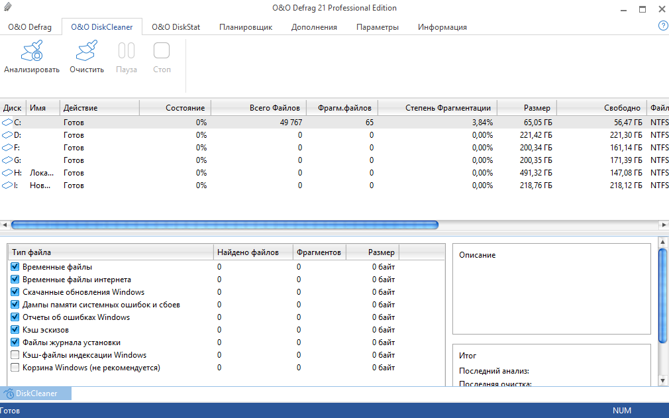
Task: Select the Нов... name cell of drive I:
Action: pos(40,185)
